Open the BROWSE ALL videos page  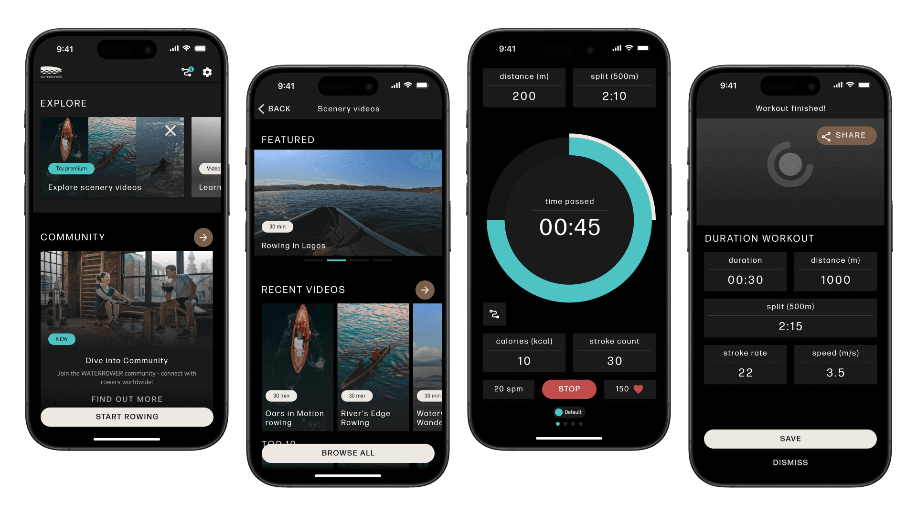[x=348, y=453]
